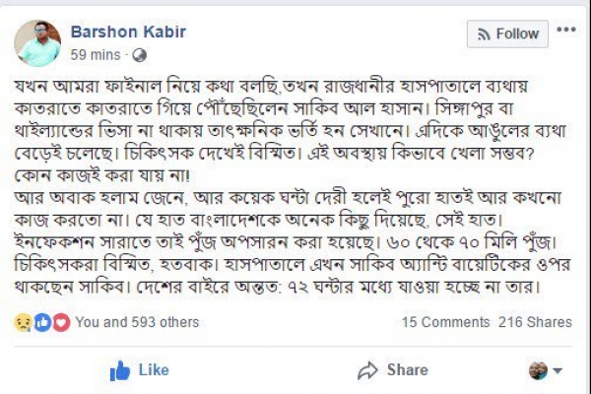Click the blue like reaction icon
Viewport: 591px width, 394px height.
pos(42,322)
